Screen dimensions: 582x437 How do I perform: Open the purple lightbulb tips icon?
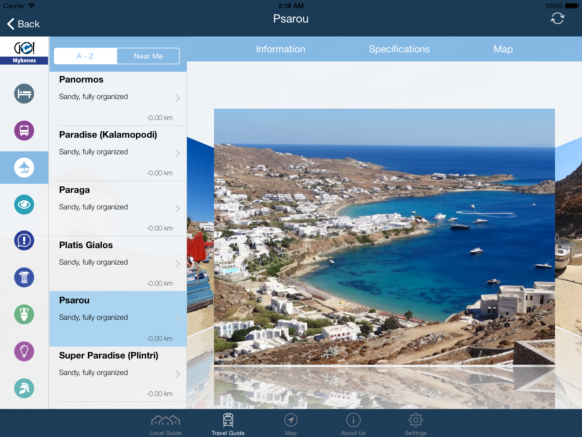pos(24,351)
